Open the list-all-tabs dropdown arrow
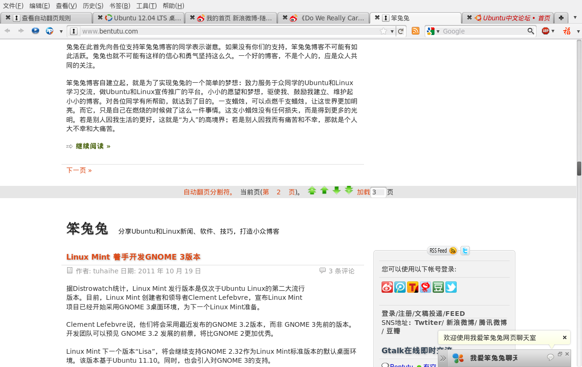 (575, 18)
